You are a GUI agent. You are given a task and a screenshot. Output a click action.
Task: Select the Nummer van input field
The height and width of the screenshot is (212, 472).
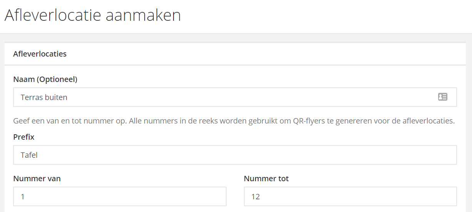pyautogui.click(x=120, y=197)
